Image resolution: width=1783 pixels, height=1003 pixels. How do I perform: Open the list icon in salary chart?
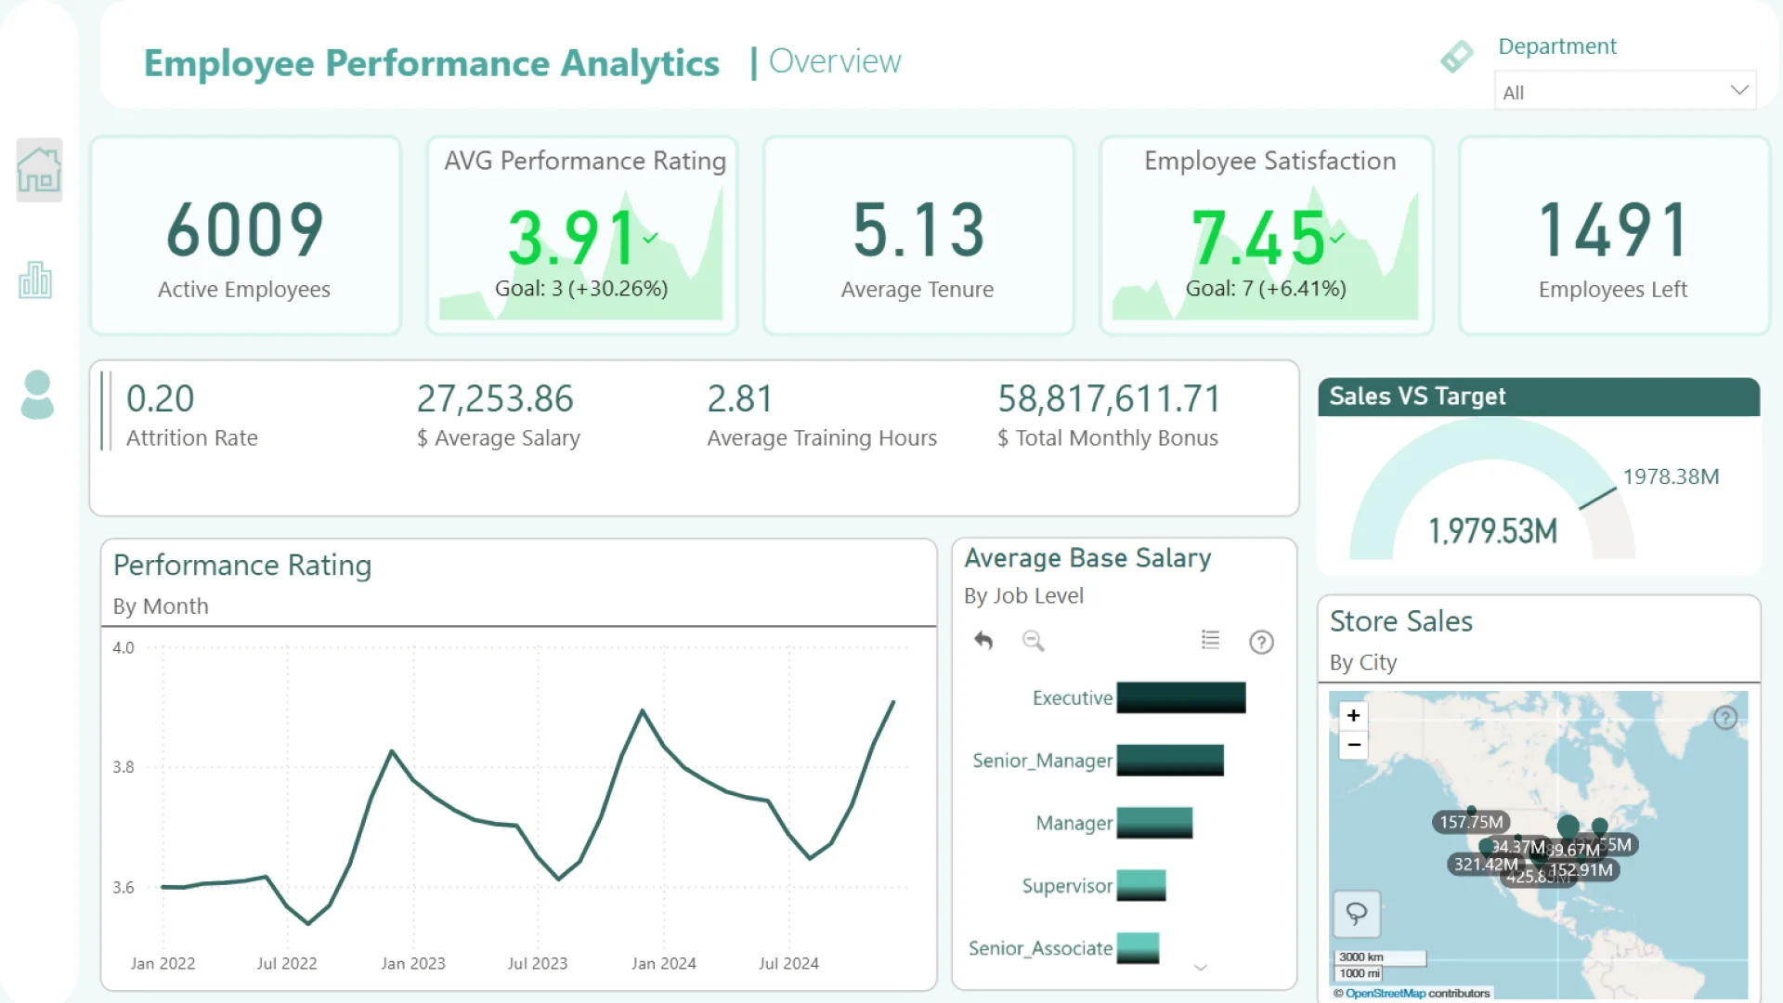coord(1210,640)
